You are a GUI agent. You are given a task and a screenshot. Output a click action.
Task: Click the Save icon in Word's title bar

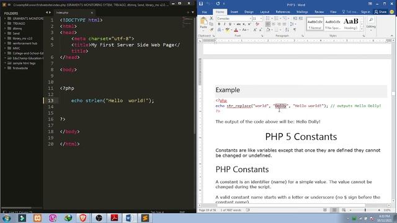pos(201,4)
